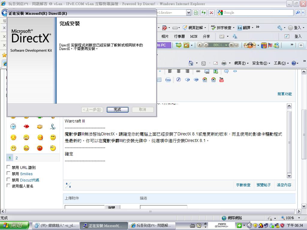307x230 pixels.
Task: Align text right in post editor
Action: [187, 71]
